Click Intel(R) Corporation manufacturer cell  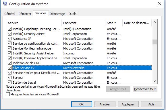pos(77,29)
